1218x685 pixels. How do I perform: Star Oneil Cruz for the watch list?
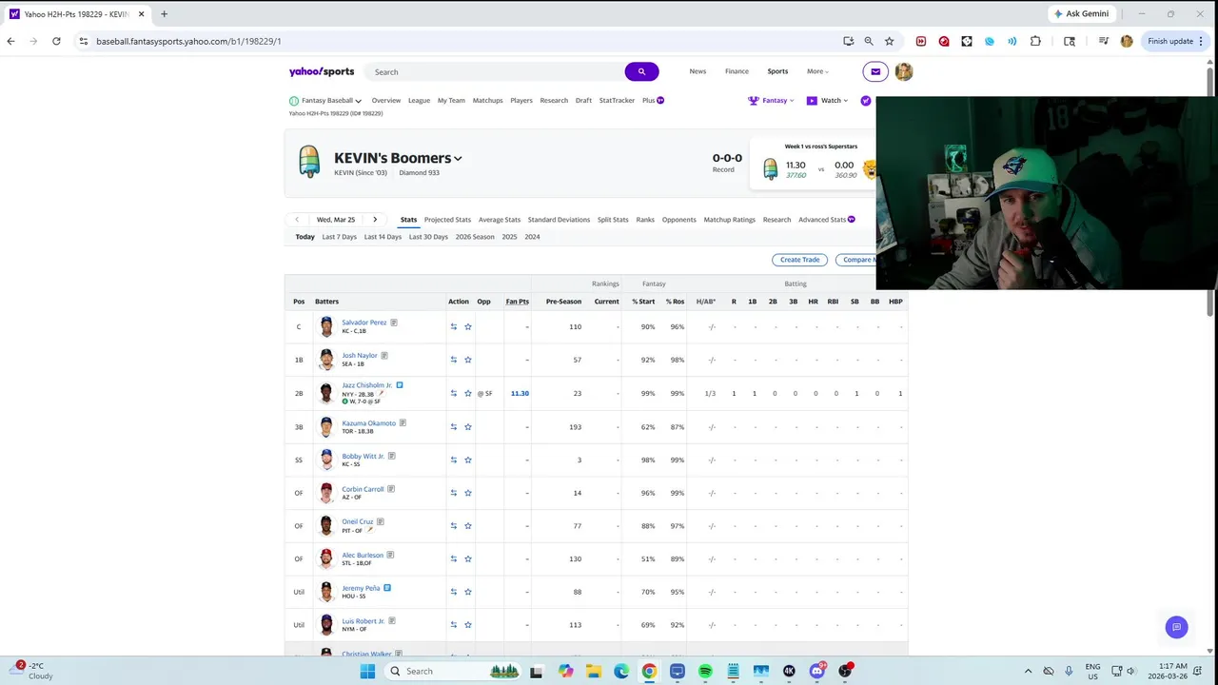coord(468,525)
